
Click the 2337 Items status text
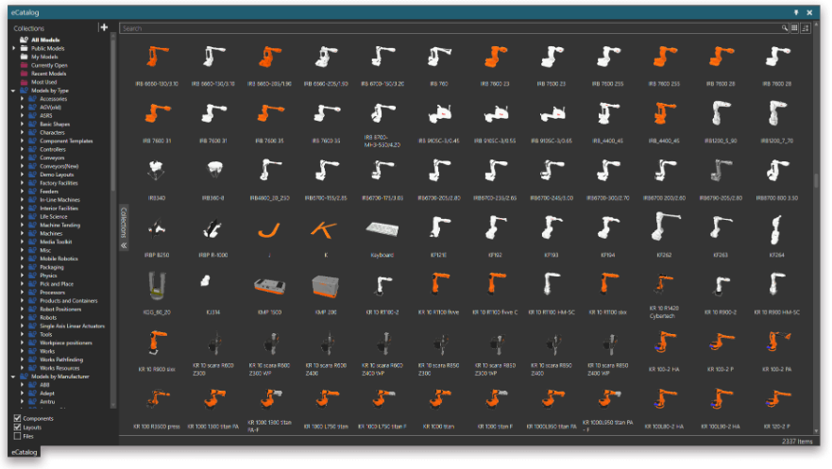[x=797, y=441]
